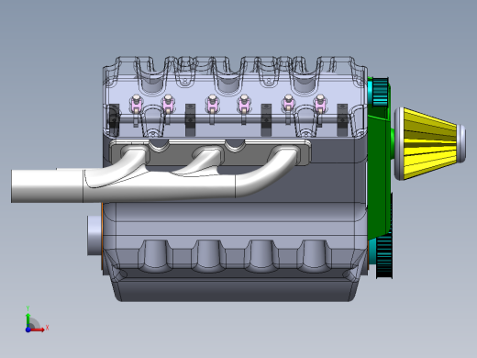Click the blue Z axis dot of triad
Image resolution: width=477 pixels, height=358 pixels.
[28, 330]
